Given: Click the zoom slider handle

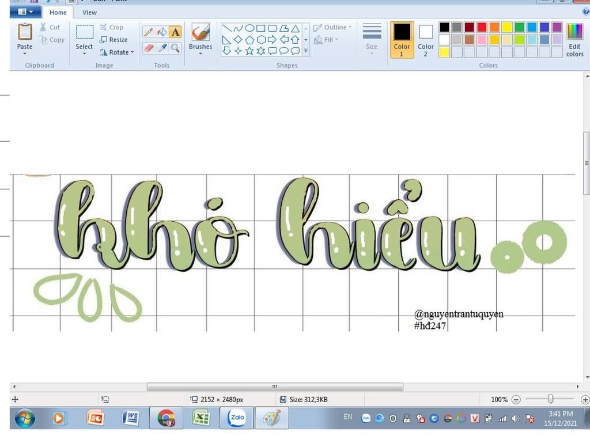Looking at the screenshot, I should [x=550, y=399].
